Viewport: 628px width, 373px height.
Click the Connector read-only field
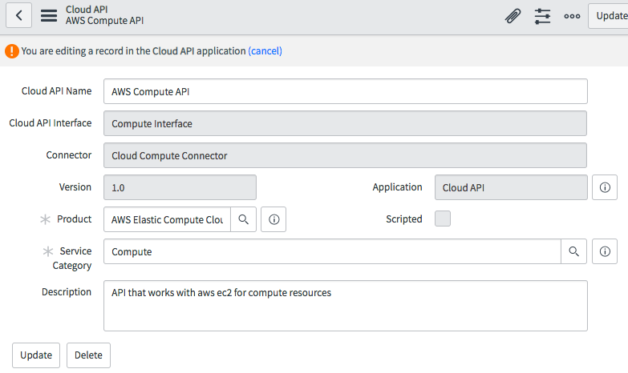point(345,155)
